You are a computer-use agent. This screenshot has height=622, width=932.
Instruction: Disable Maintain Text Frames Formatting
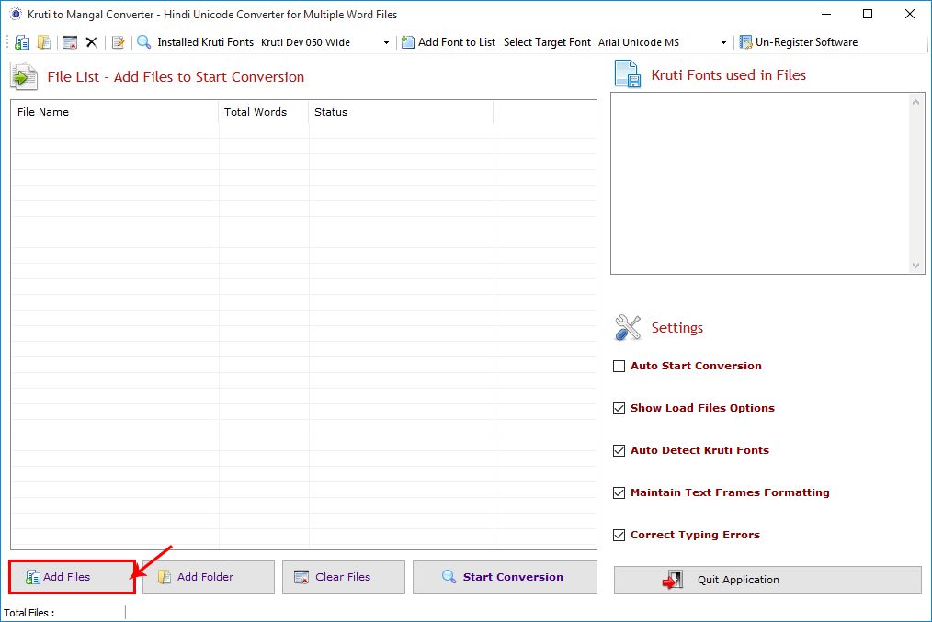pyautogui.click(x=619, y=492)
